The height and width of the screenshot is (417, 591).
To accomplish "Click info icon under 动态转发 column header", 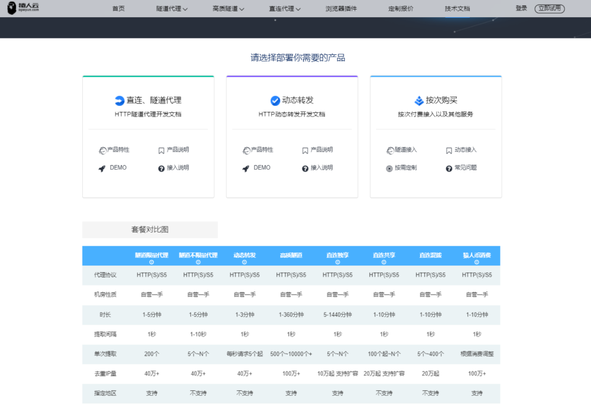I will (244, 262).
